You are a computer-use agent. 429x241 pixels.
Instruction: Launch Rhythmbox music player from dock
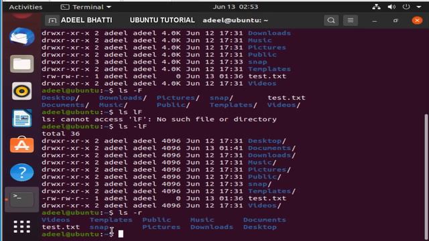coord(22,91)
